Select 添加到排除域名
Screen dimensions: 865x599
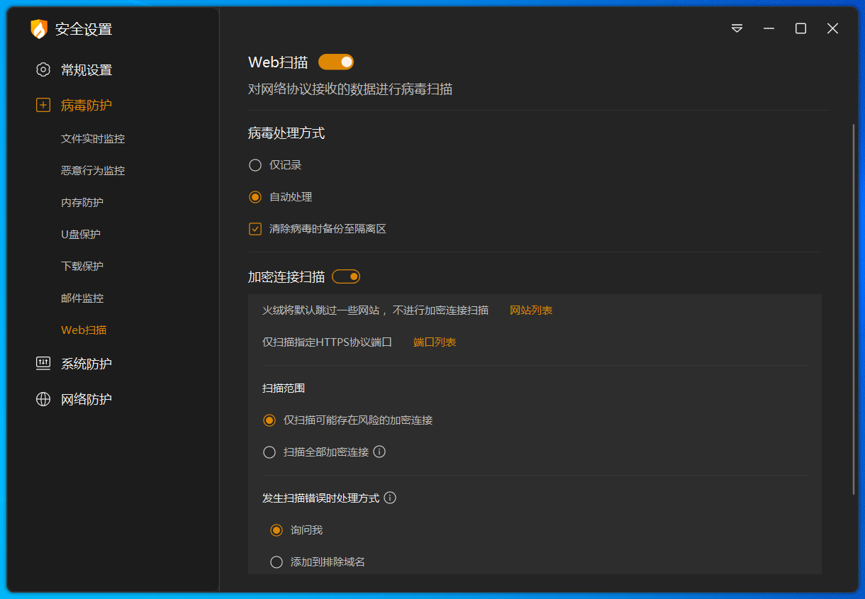(x=277, y=561)
